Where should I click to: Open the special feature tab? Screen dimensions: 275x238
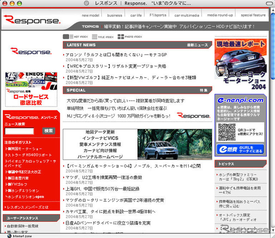pos(253,15)
